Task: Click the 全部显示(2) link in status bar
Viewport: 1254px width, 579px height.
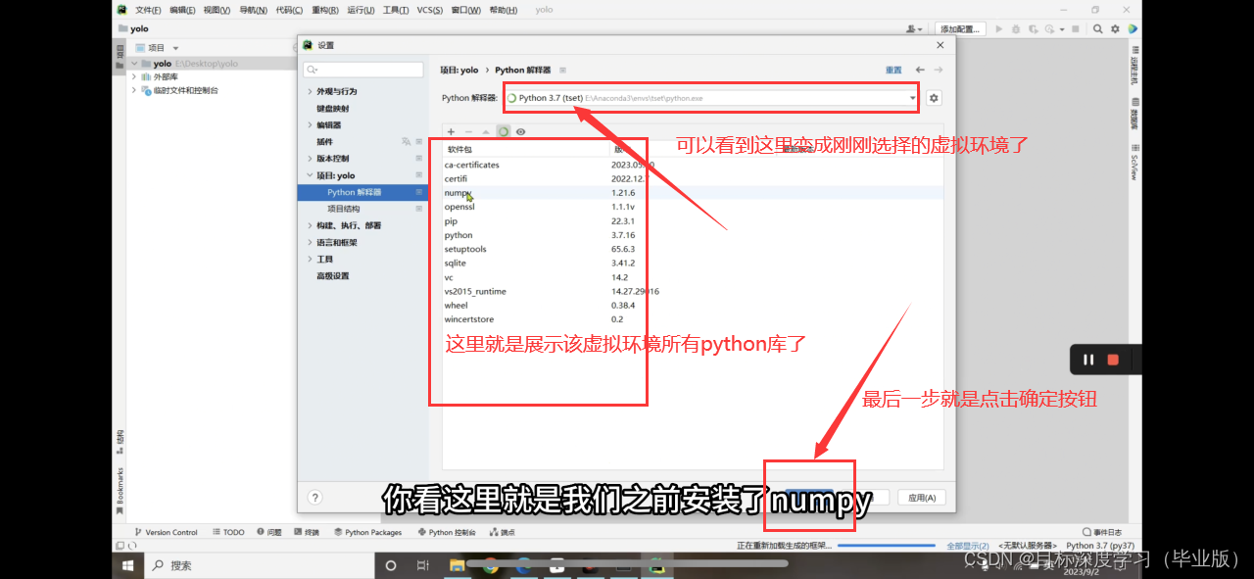Action: click(967, 546)
